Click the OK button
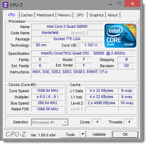 (125, 134)
